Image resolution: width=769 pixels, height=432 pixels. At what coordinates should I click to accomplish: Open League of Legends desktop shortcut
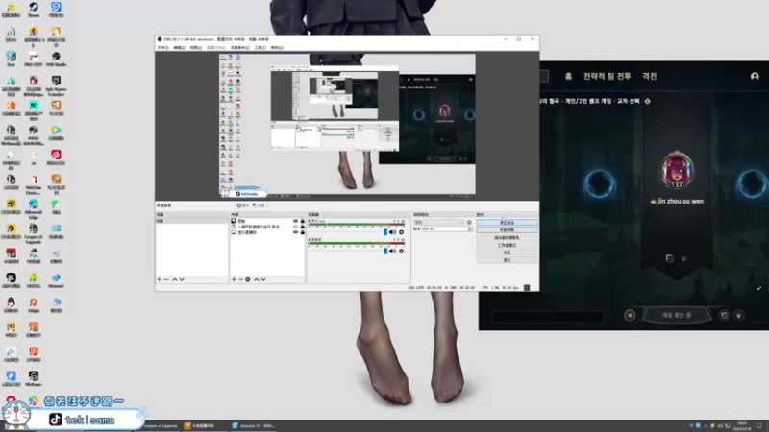[34, 232]
